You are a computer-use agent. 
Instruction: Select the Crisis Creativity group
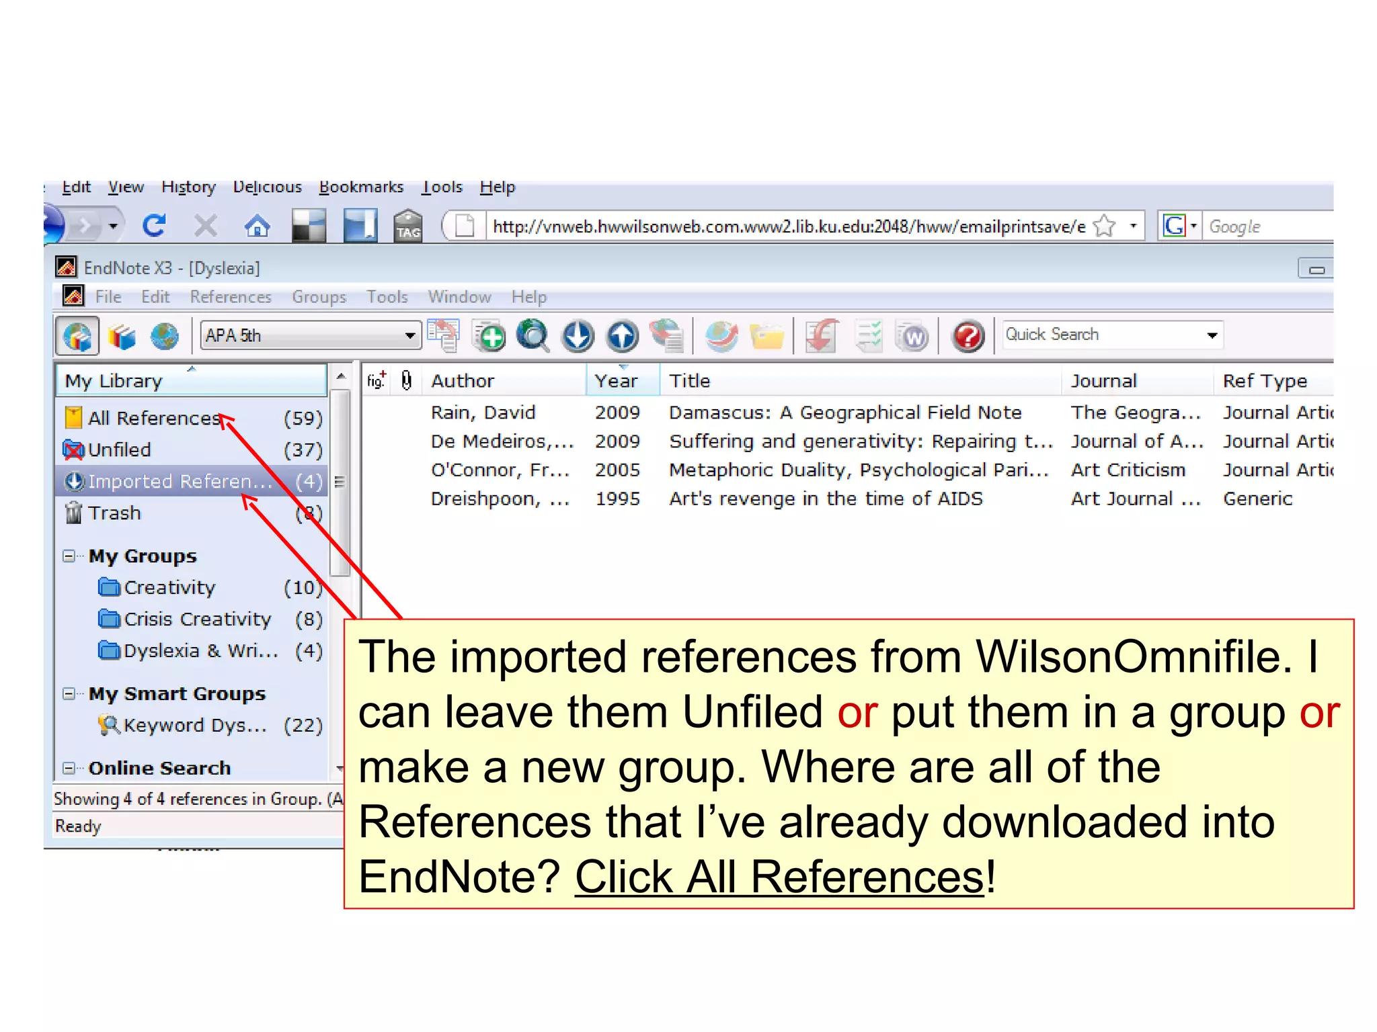[210, 619]
